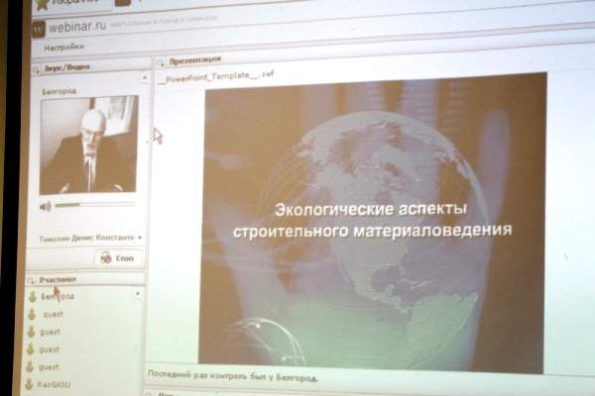The width and height of the screenshot is (595, 396).
Task: Click the Презентация panel icon
Action: point(161,61)
